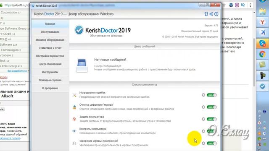Click the dark blue hexagon browser extension

[231, 5]
